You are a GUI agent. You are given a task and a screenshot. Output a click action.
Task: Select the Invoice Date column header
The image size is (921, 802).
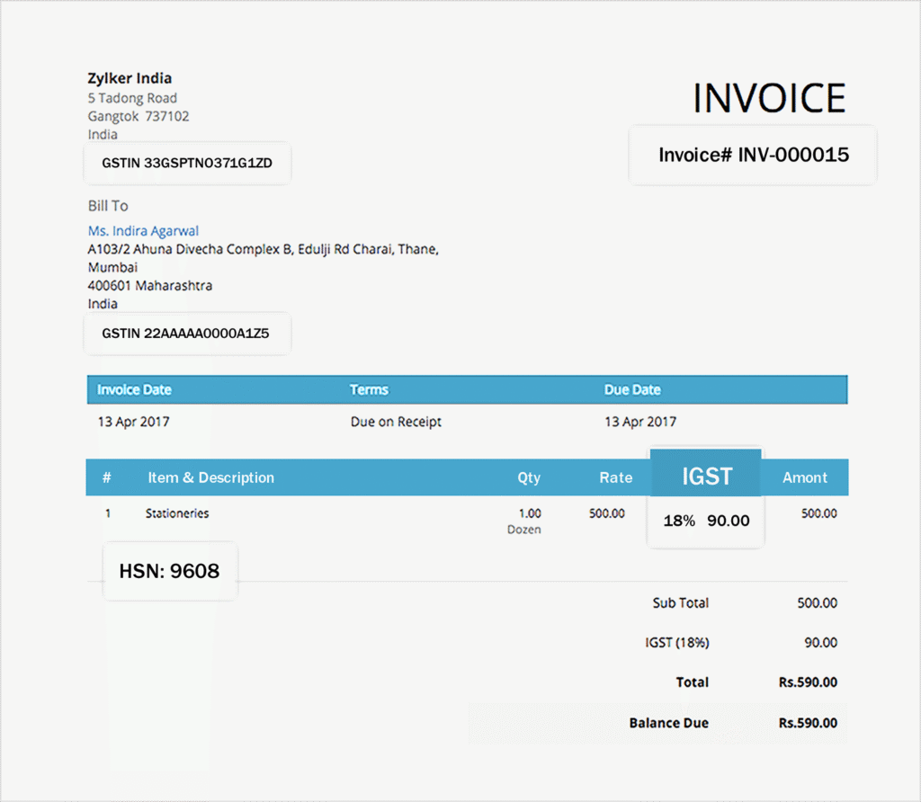point(134,390)
